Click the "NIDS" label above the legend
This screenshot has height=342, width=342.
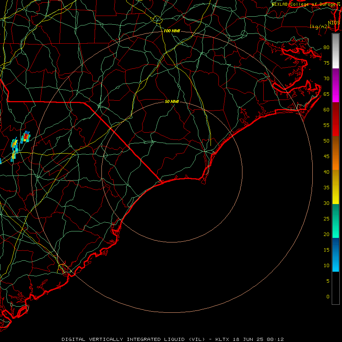point(334,23)
